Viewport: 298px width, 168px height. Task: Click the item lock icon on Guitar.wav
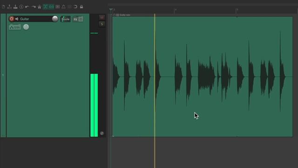pos(114,15)
